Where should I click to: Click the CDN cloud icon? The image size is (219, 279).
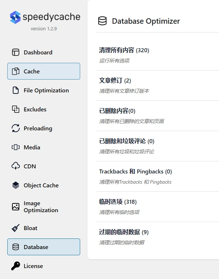pyautogui.click(x=16, y=166)
